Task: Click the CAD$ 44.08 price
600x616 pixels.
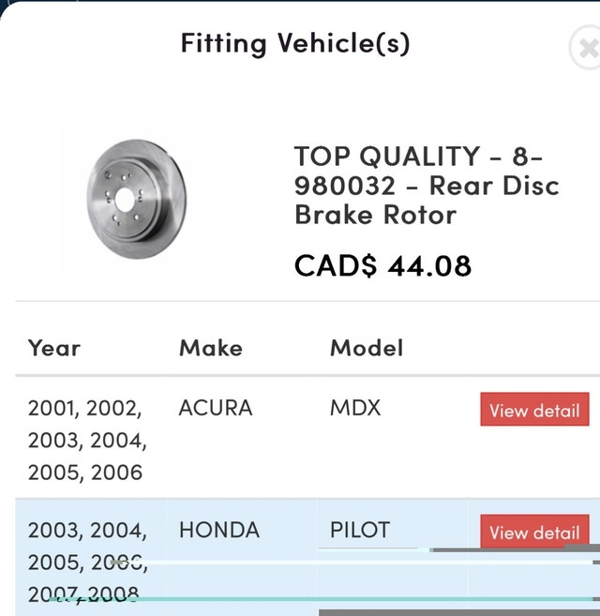Action: [382, 265]
